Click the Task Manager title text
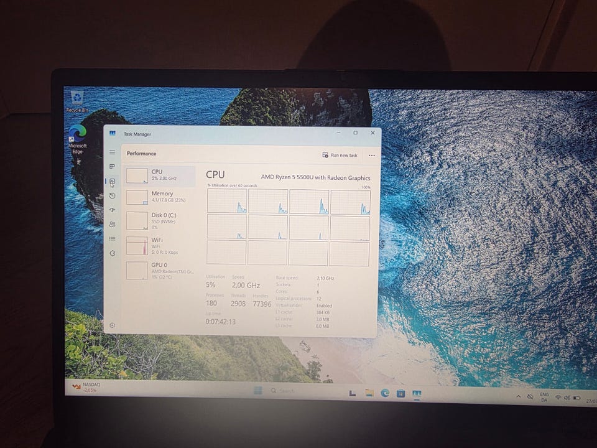This screenshot has width=597, height=448. 137,134
